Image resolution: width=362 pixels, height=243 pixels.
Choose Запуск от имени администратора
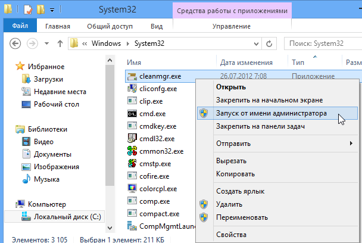coord(277,113)
